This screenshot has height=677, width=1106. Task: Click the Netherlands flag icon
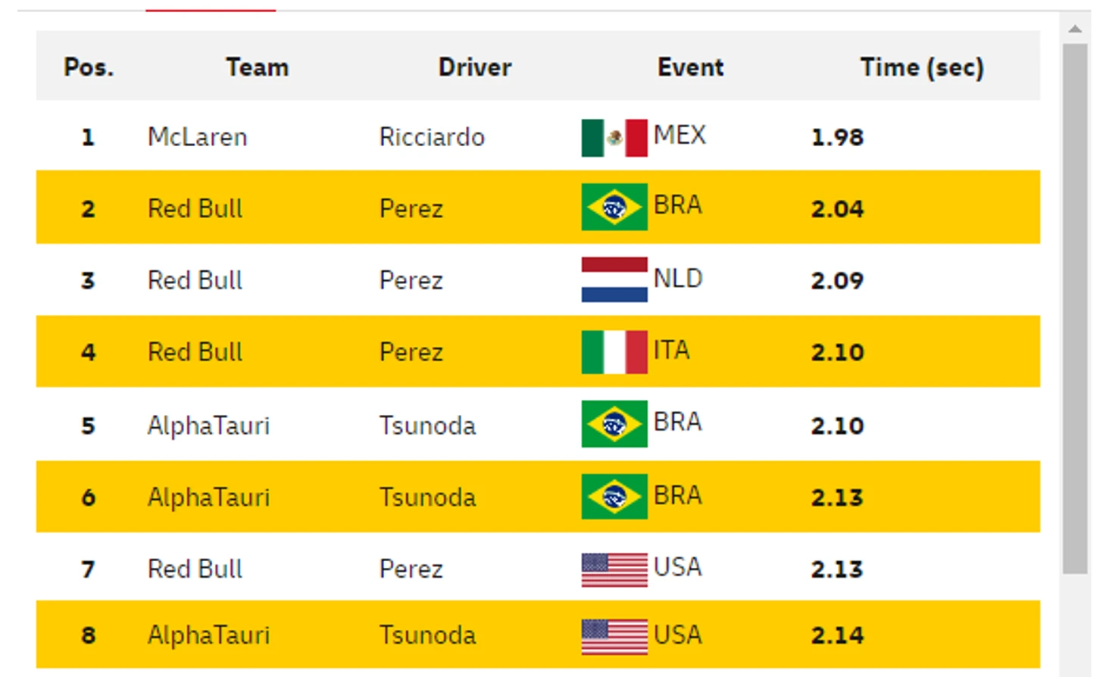tap(614, 279)
